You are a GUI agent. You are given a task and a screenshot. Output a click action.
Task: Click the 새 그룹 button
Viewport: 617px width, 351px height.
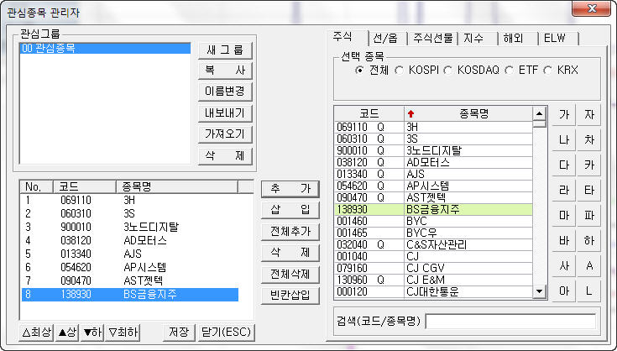pyautogui.click(x=225, y=50)
